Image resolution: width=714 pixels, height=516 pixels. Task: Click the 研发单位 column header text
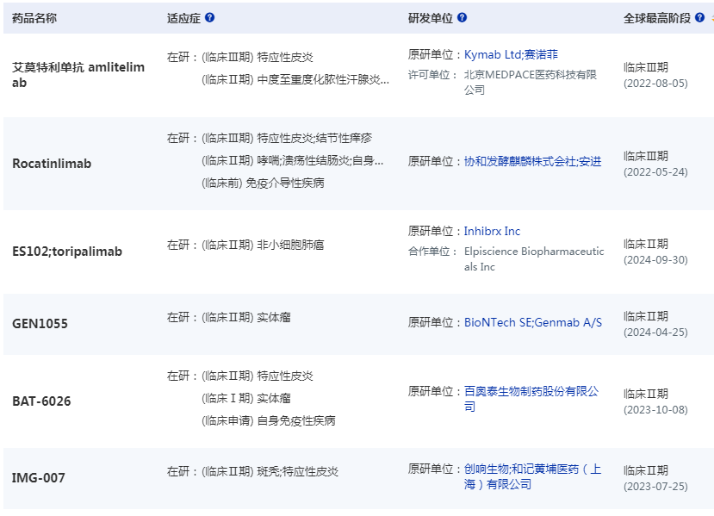[x=431, y=18]
